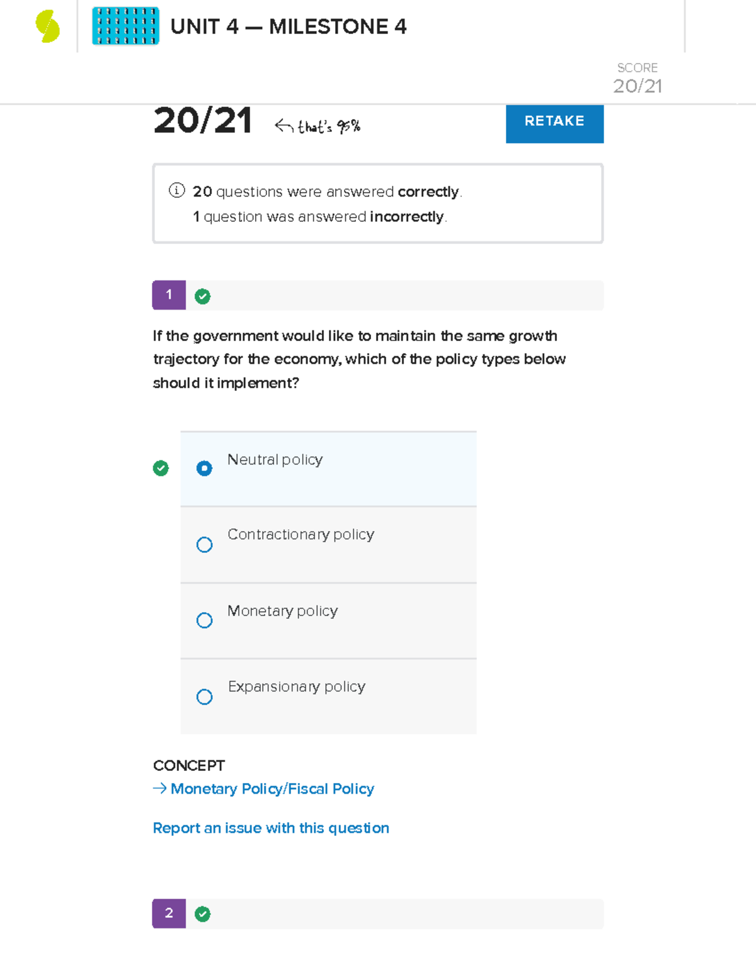Image resolution: width=756 pixels, height=979 pixels.
Task: Select the Monetary policy radio button
Action: pyautogui.click(x=204, y=620)
